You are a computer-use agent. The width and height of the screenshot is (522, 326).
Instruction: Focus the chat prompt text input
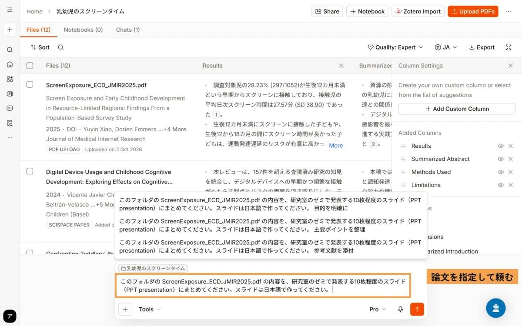coord(263,286)
